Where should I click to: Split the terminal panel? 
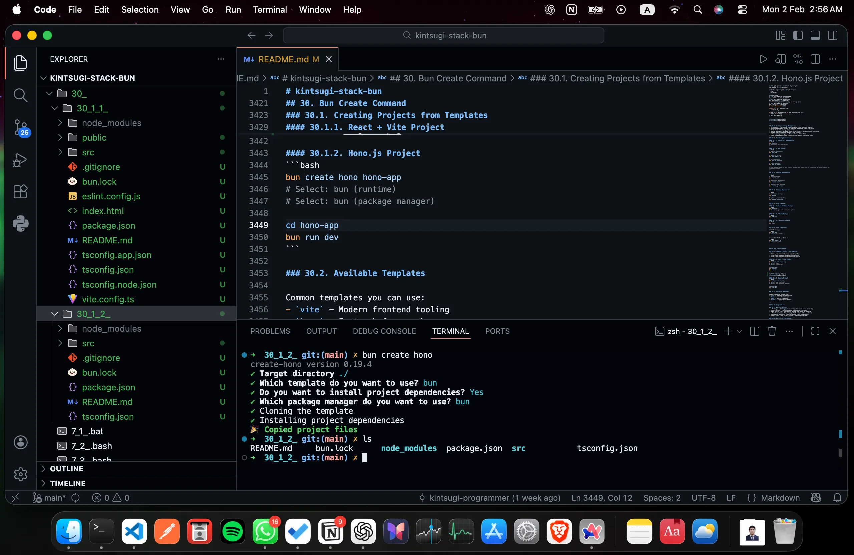click(x=754, y=331)
